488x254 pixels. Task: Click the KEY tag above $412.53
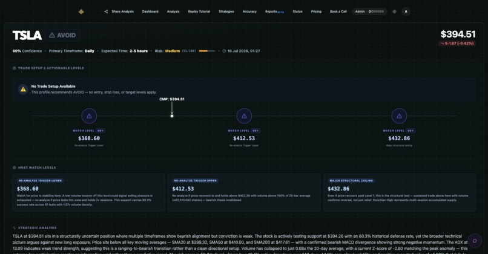coord(256,131)
